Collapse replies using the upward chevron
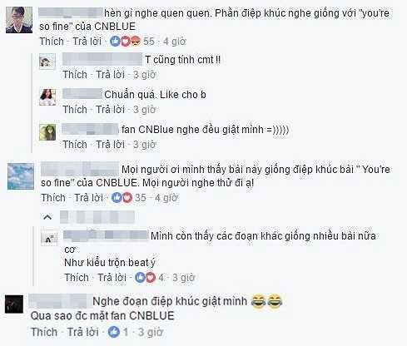Screen dimensions: 407x346 (47, 217)
